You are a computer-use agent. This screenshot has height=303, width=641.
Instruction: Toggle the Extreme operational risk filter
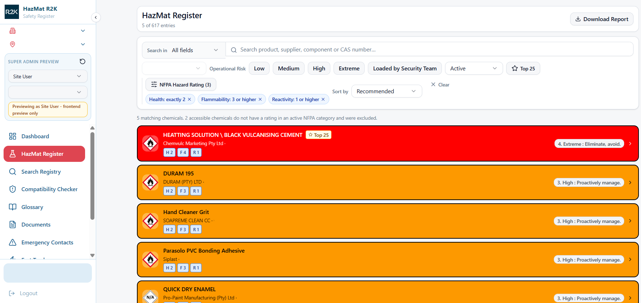point(349,68)
